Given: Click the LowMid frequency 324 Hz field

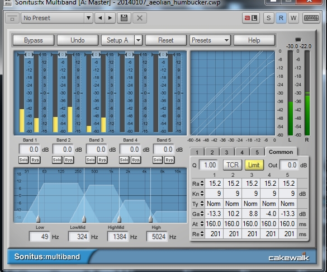Looking at the screenshot, I should tap(79, 237).
